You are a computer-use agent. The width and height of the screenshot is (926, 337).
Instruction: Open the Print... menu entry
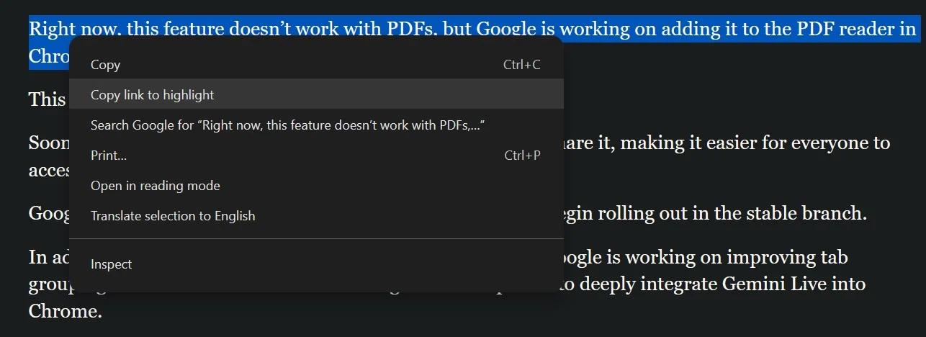click(x=109, y=156)
